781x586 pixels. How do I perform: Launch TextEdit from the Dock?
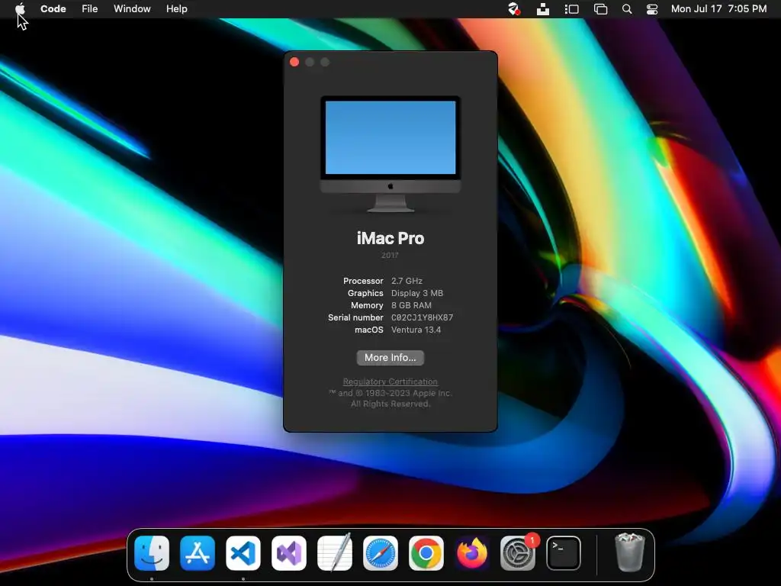[335, 552]
